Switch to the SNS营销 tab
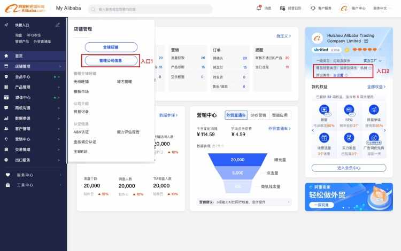Screen dimensions: 401x251 pos(258,115)
